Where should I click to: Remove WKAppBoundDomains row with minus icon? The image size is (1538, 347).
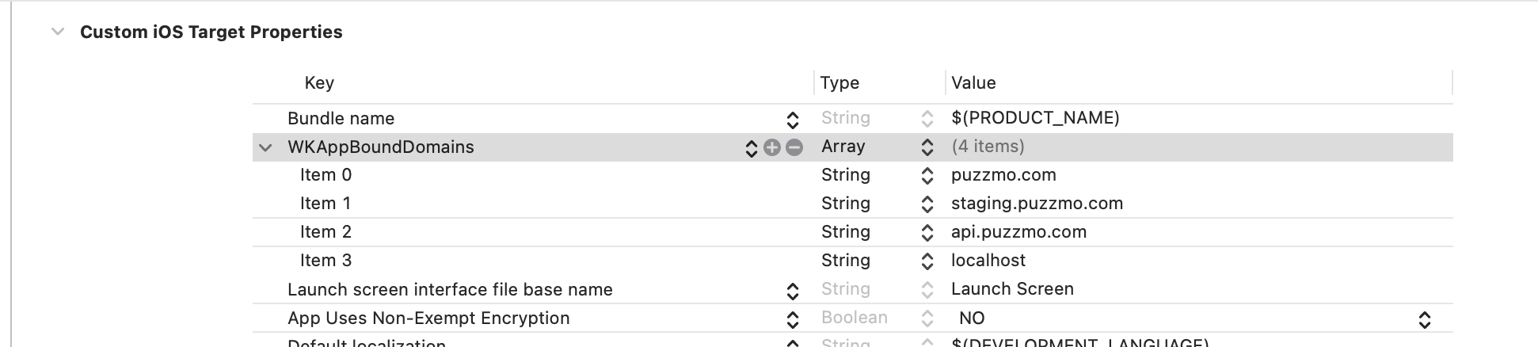794,147
